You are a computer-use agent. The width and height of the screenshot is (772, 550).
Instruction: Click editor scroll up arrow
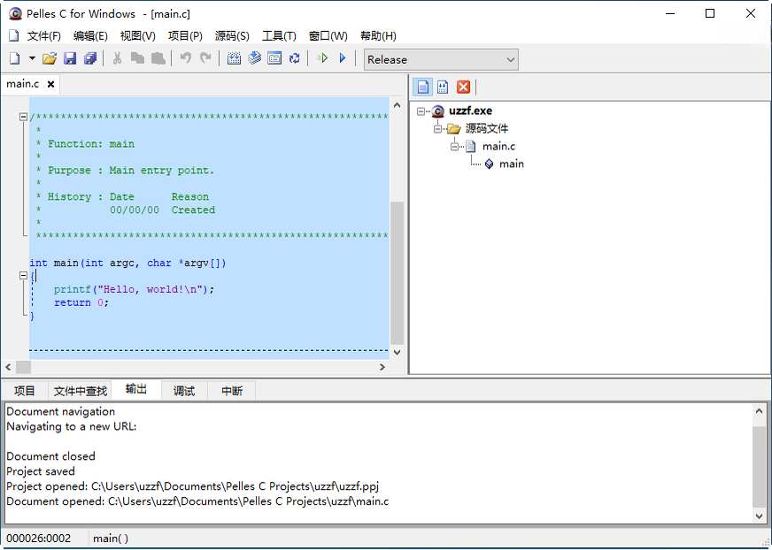[x=397, y=105]
